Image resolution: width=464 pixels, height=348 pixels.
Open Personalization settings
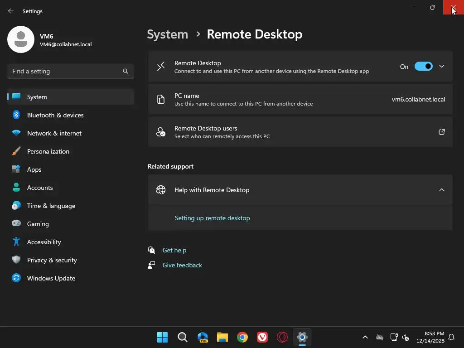[x=70, y=151]
